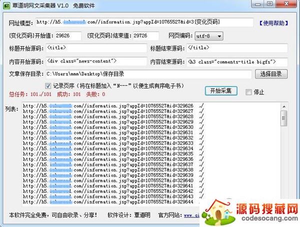Click the 标题结束源码 field with </title>
This screenshot has width=300, height=227.
click(237, 48)
